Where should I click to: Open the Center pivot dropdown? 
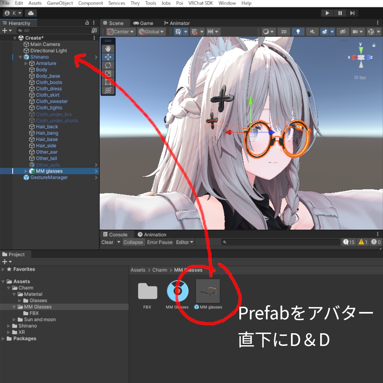[x=120, y=31]
